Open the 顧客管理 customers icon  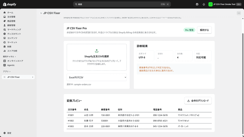4,25
